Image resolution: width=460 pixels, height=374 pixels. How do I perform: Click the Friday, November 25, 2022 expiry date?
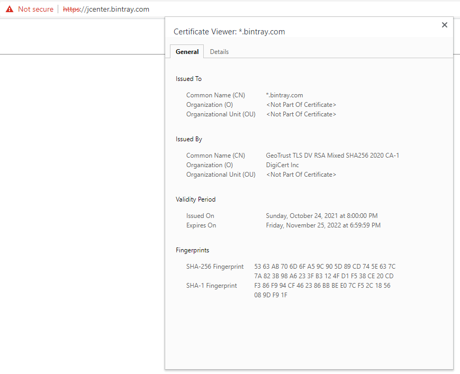[x=323, y=225]
